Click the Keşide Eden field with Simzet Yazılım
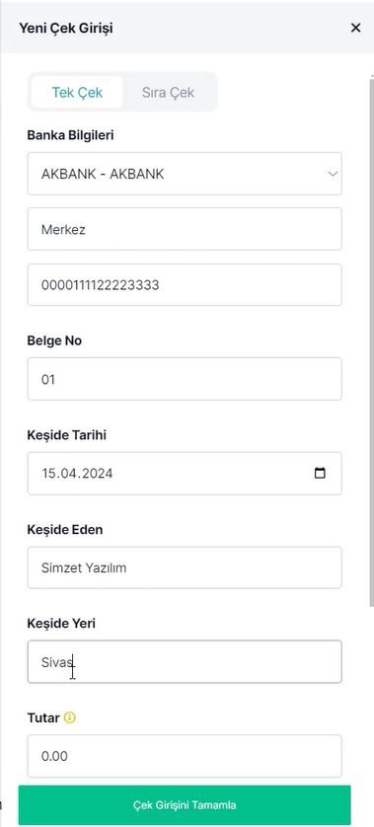 [x=185, y=567]
